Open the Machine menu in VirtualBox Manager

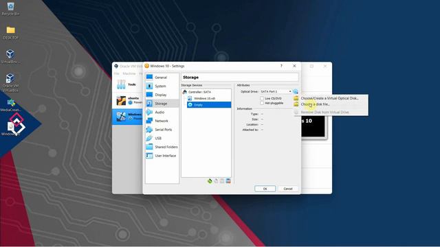[x=129, y=73]
